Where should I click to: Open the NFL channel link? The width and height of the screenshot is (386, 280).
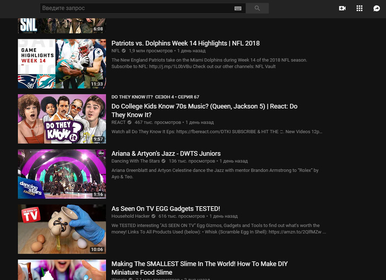point(116,51)
